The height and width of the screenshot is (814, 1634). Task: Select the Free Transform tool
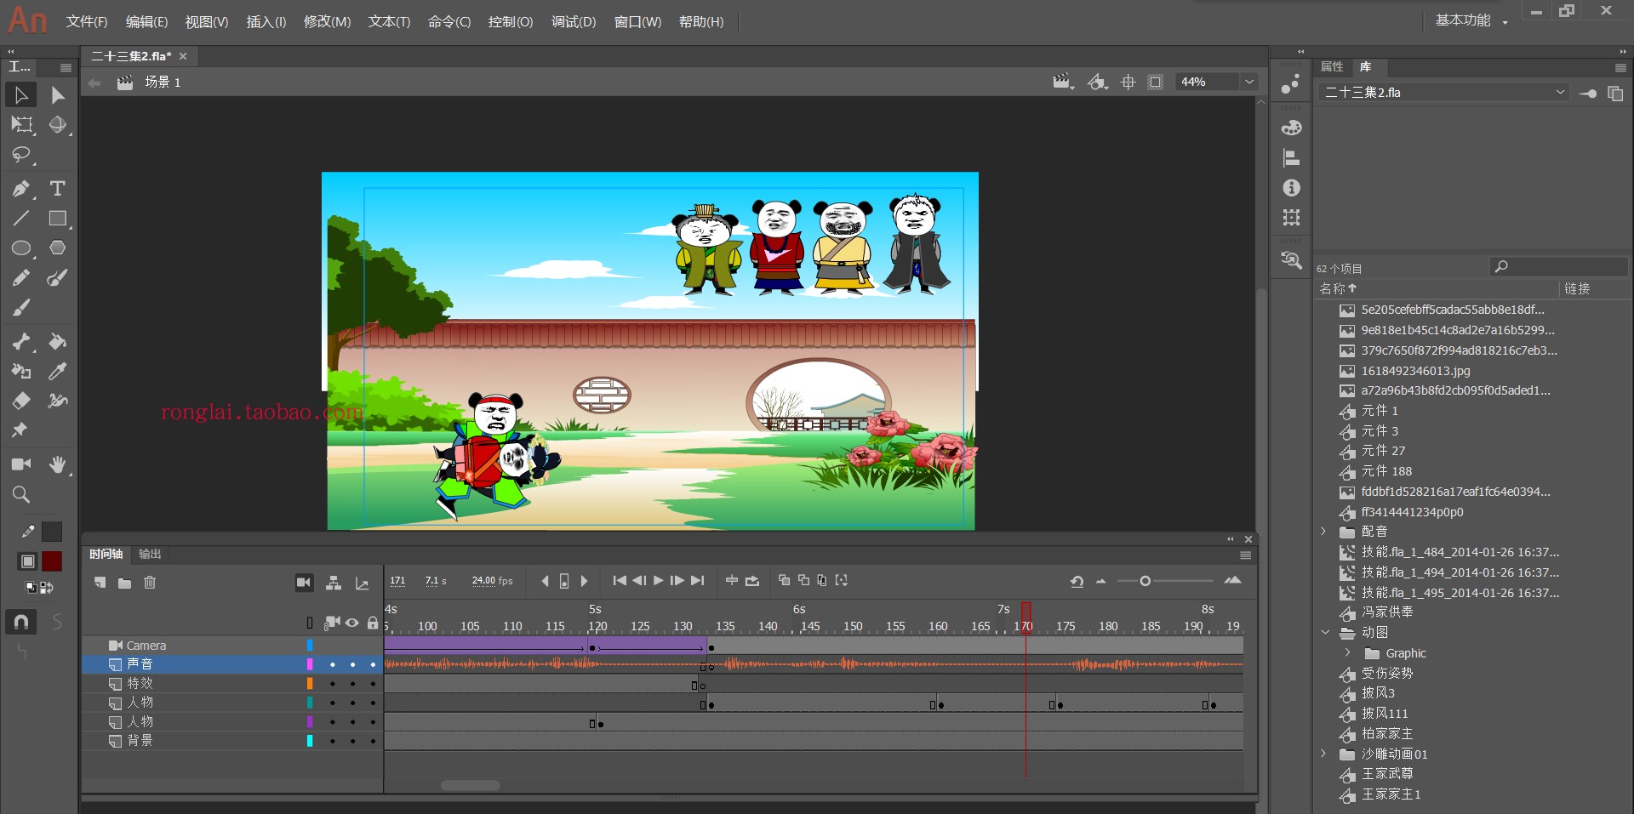tap(21, 125)
